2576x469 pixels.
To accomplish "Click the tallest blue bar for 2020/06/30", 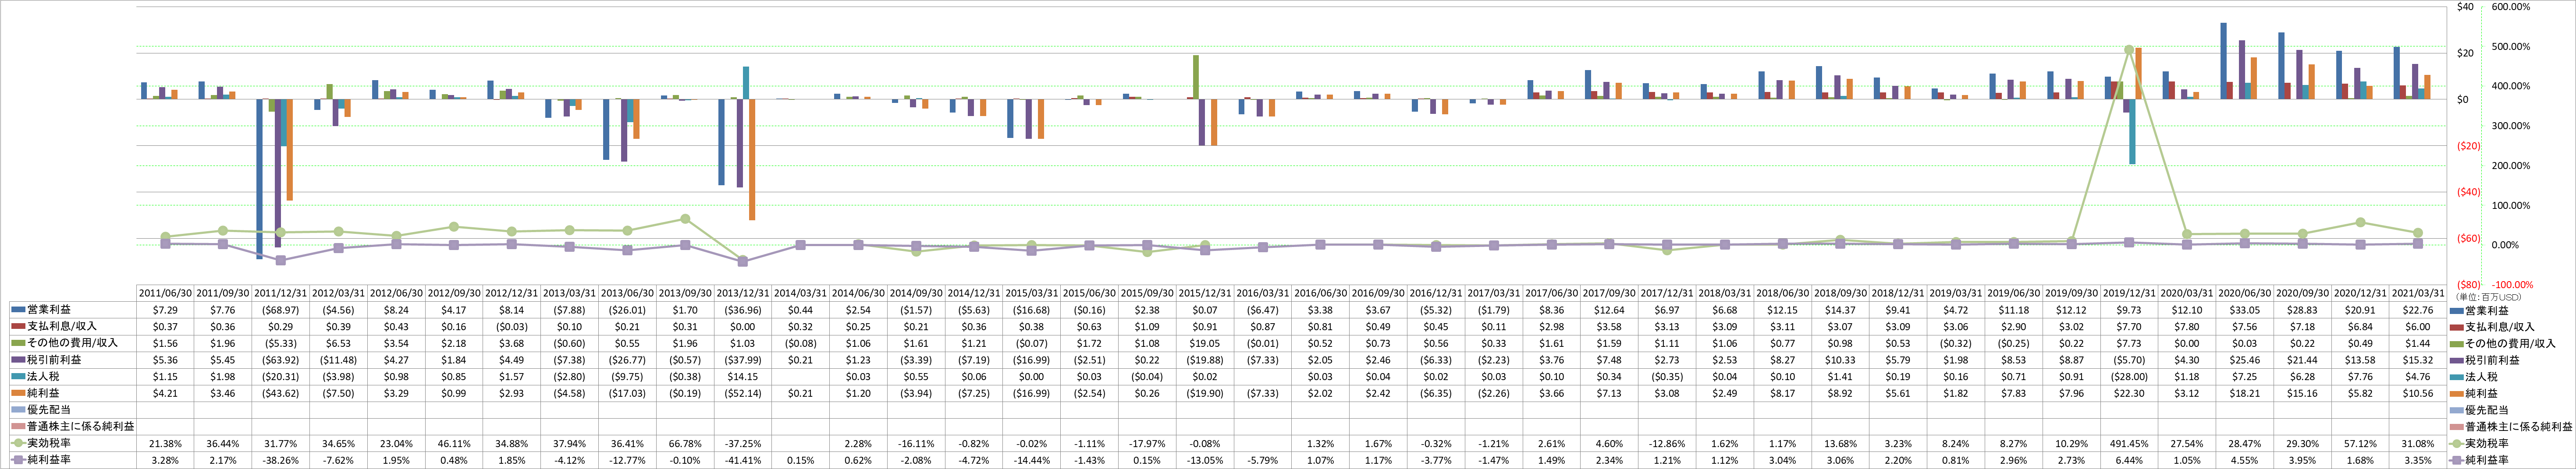I will (x=2224, y=61).
